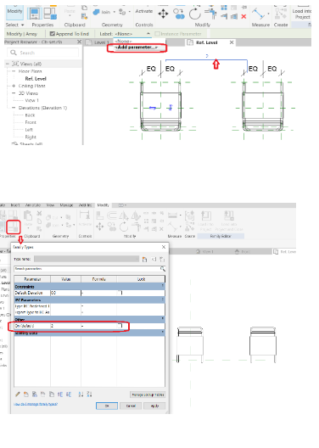This screenshot has width=319, height=448.
Task: Click Load into Project in upper ribbon
Action: pos(302,14)
